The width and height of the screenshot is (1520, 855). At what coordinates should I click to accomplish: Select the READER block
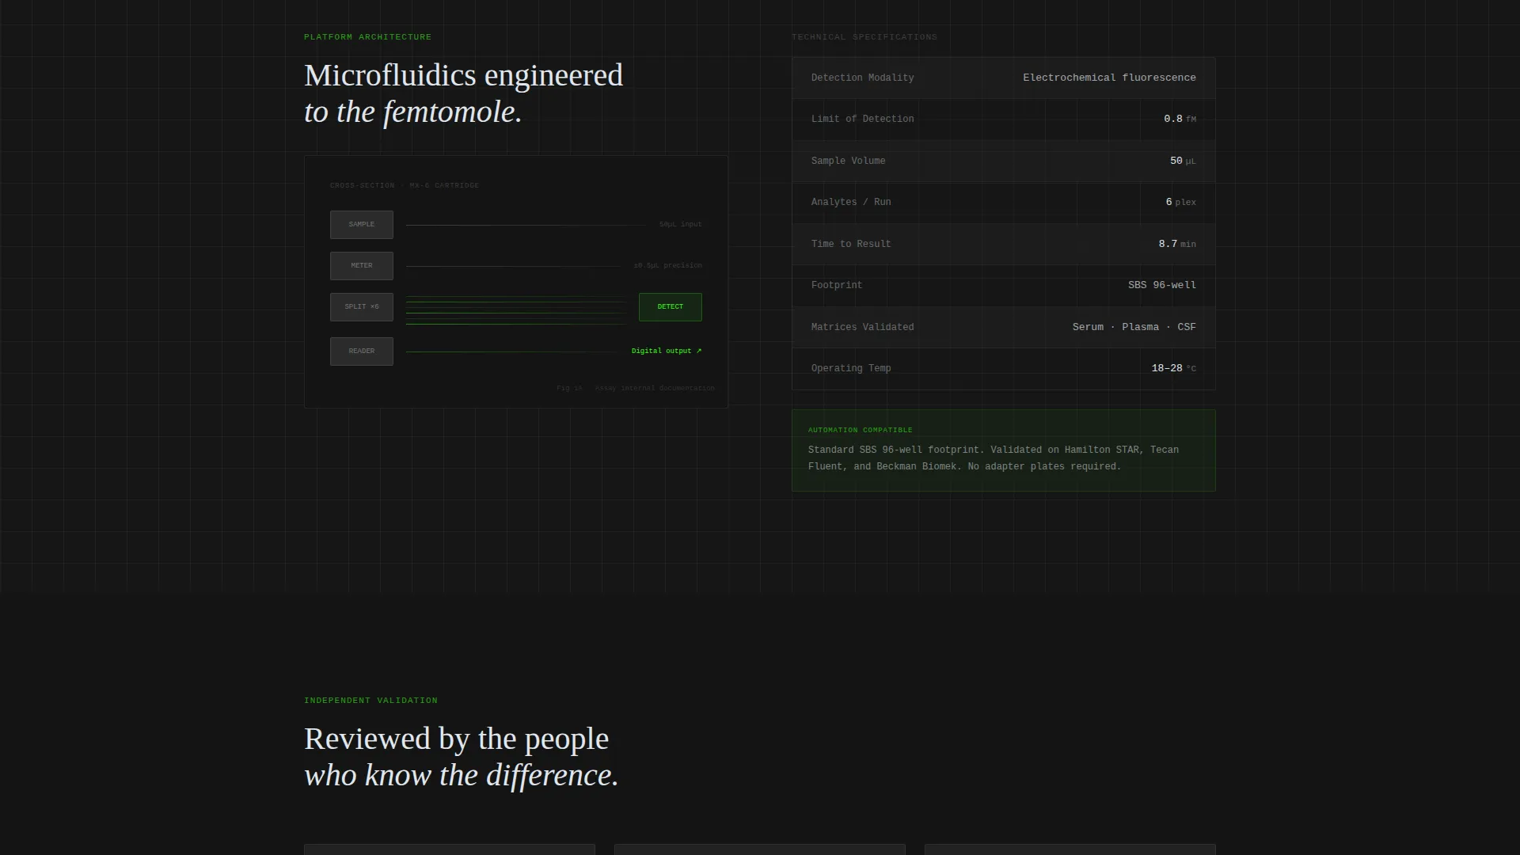(x=361, y=351)
